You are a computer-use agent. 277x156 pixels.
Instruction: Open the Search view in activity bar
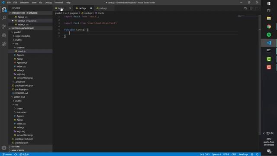tap(4, 18)
